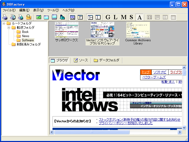Click the M size toolbar button
This screenshot has width=189, height=142.
[124, 17]
